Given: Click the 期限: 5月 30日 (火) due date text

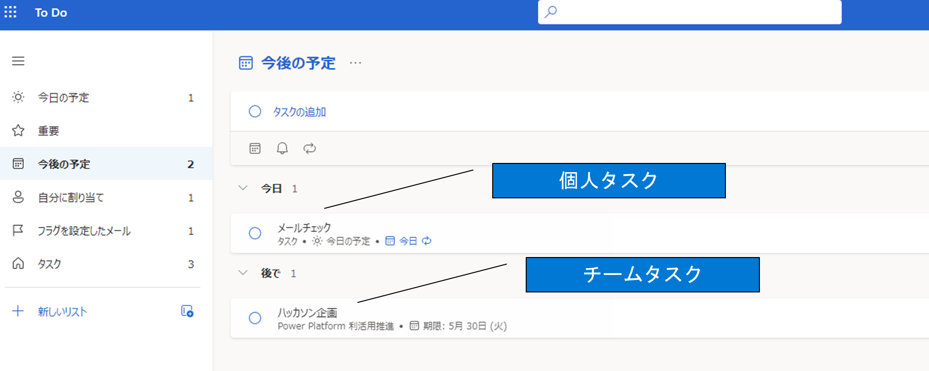Looking at the screenshot, I should pyautogui.click(x=465, y=326).
